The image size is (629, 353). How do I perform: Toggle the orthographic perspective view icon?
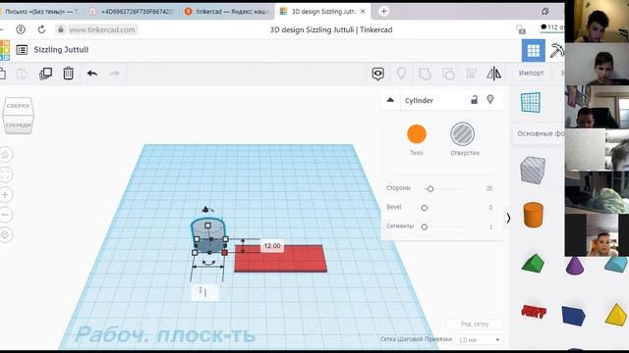(x=5, y=234)
